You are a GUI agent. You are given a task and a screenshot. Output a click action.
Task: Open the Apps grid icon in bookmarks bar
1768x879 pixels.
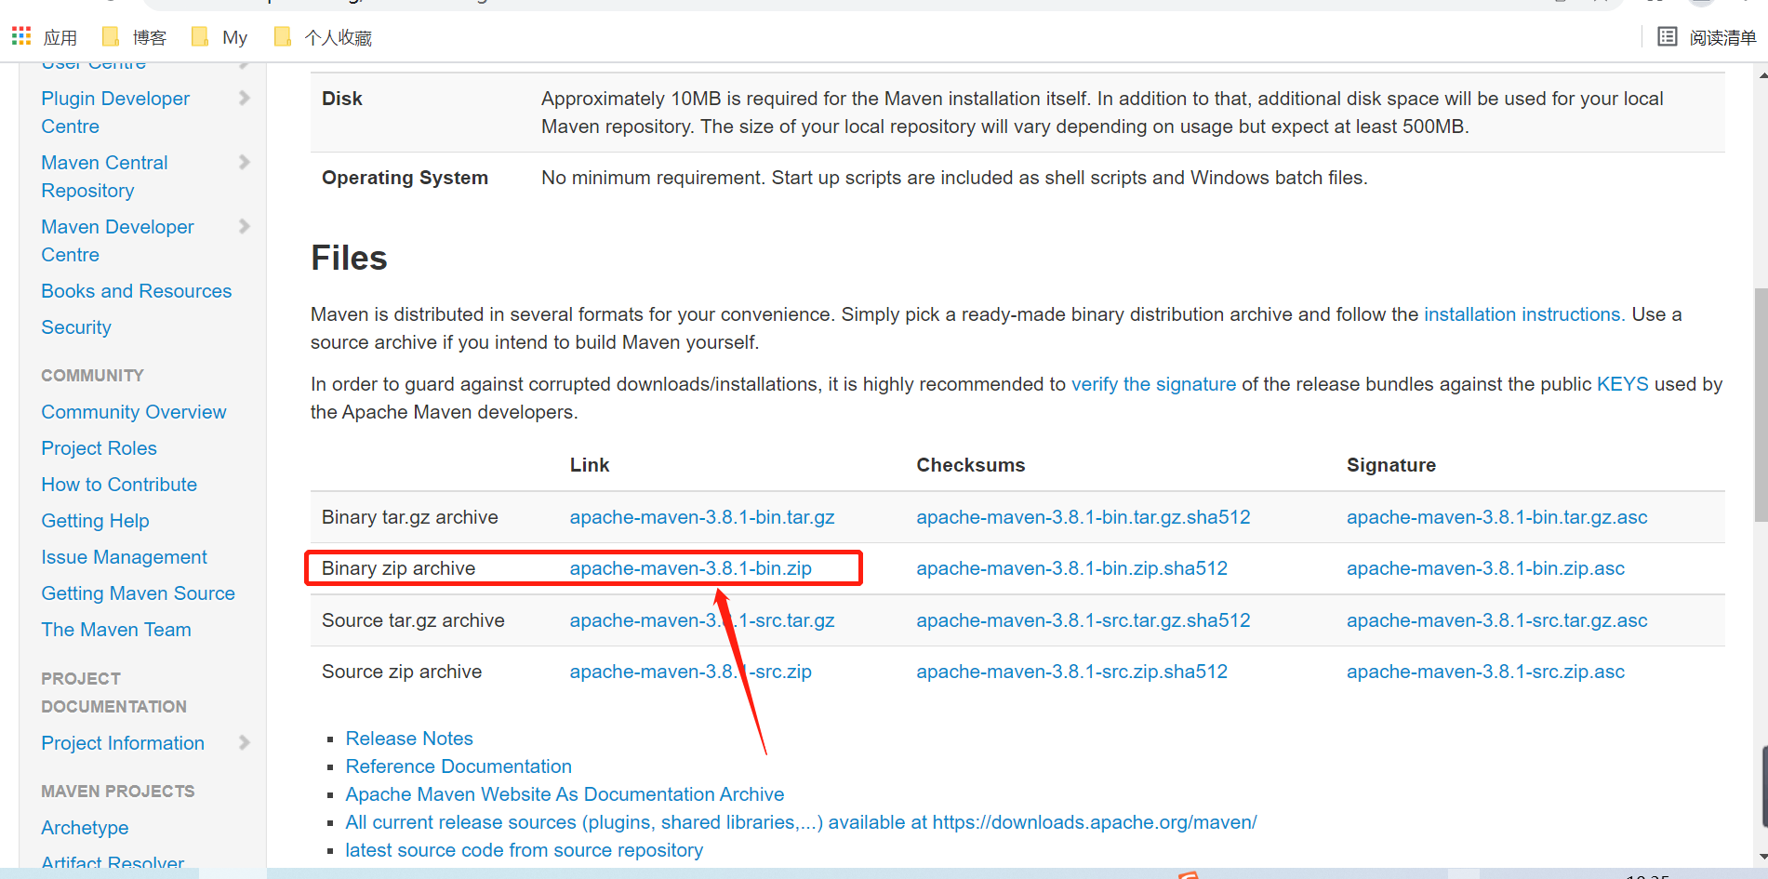click(x=21, y=36)
